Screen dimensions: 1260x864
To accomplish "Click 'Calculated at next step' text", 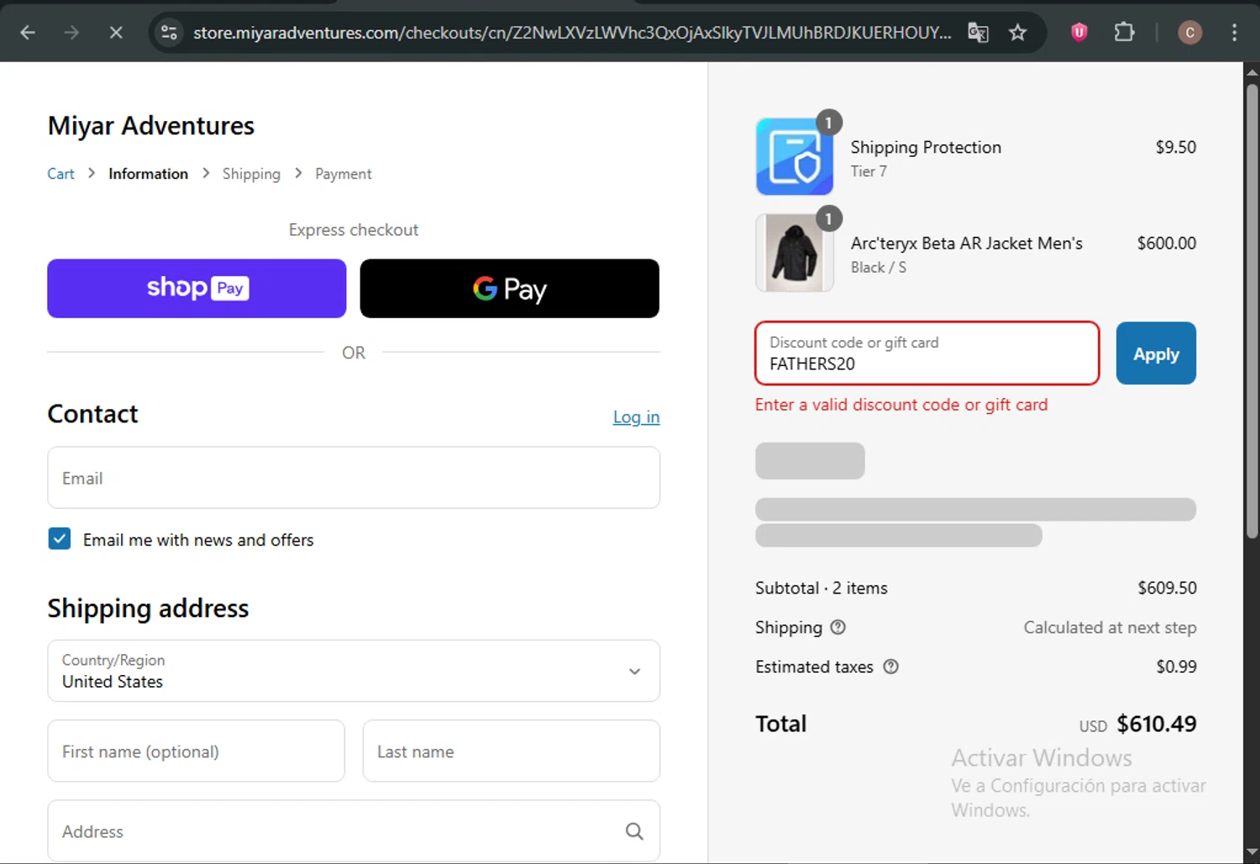I will point(1110,627).
